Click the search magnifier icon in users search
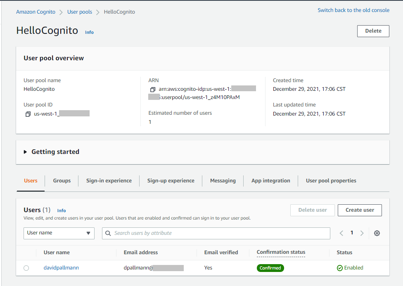Image resolution: width=403 pixels, height=286 pixels. click(108, 233)
